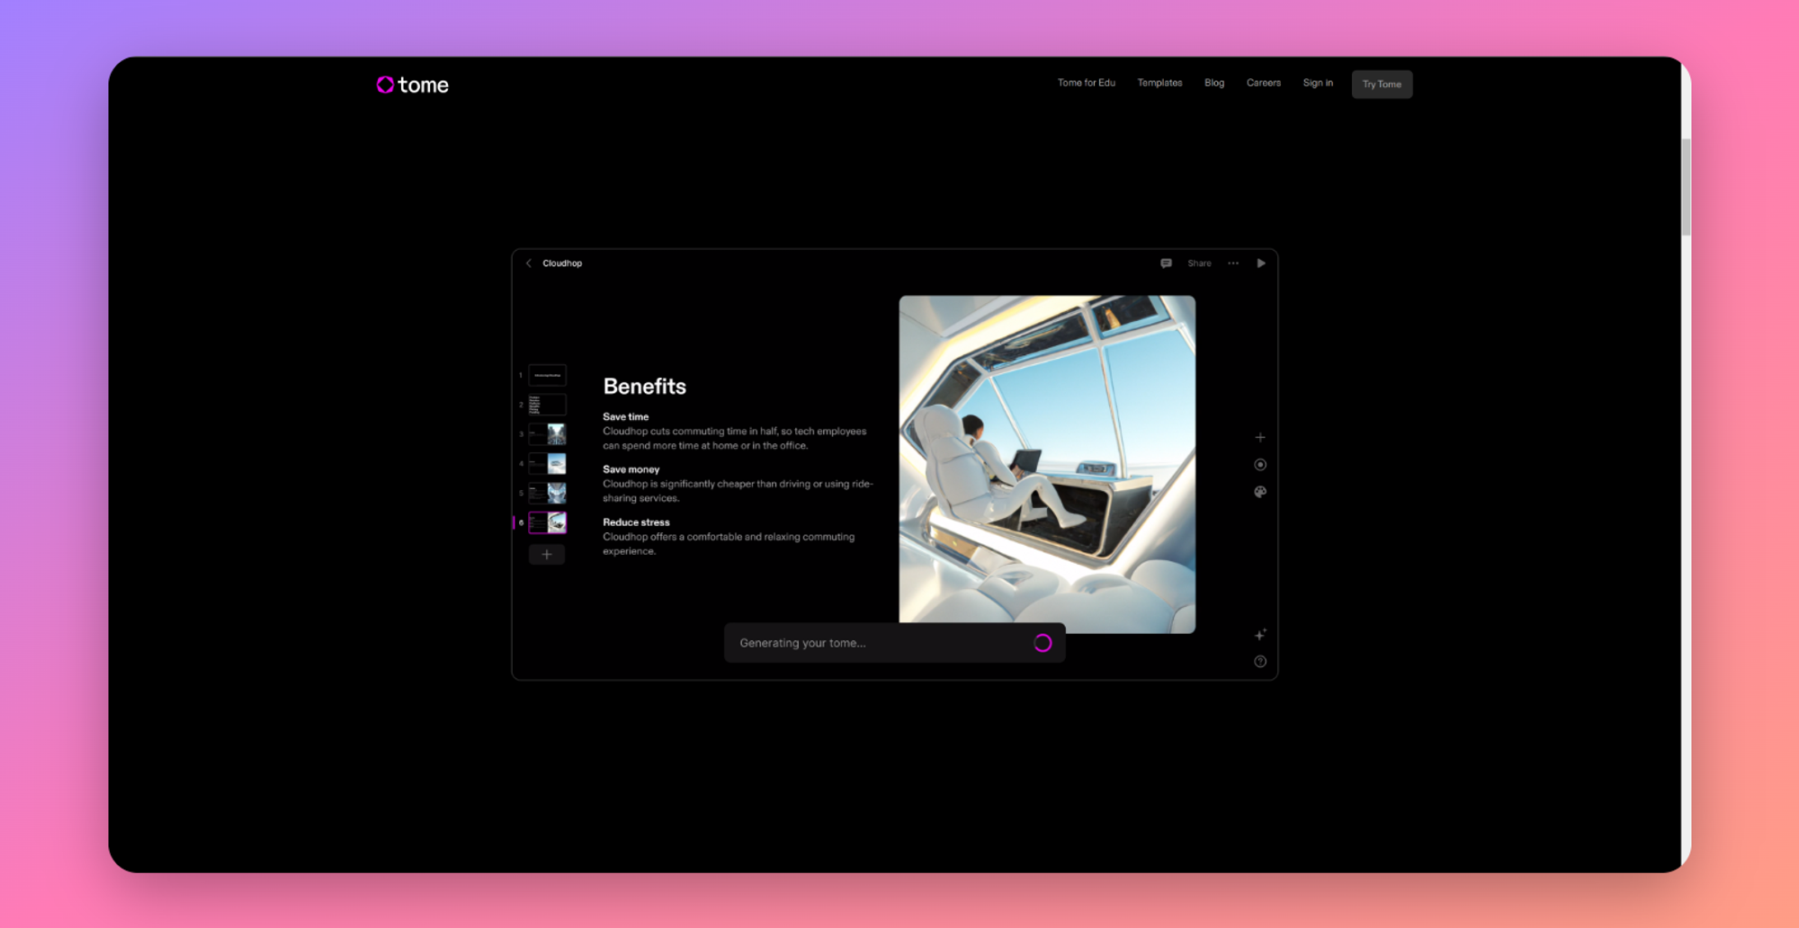
Task: Click the Cloudhop title
Action: click(562, 263)
